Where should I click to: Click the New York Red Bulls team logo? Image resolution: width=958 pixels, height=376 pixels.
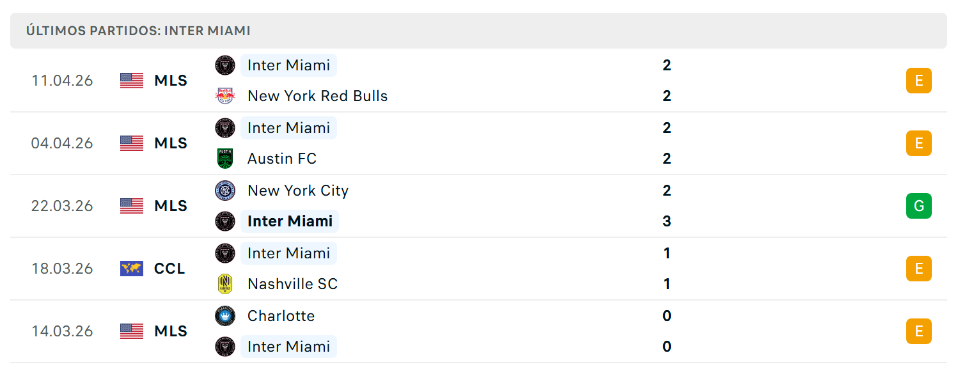tap(225, 96)
